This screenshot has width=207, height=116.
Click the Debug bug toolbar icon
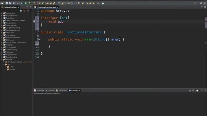22,3
